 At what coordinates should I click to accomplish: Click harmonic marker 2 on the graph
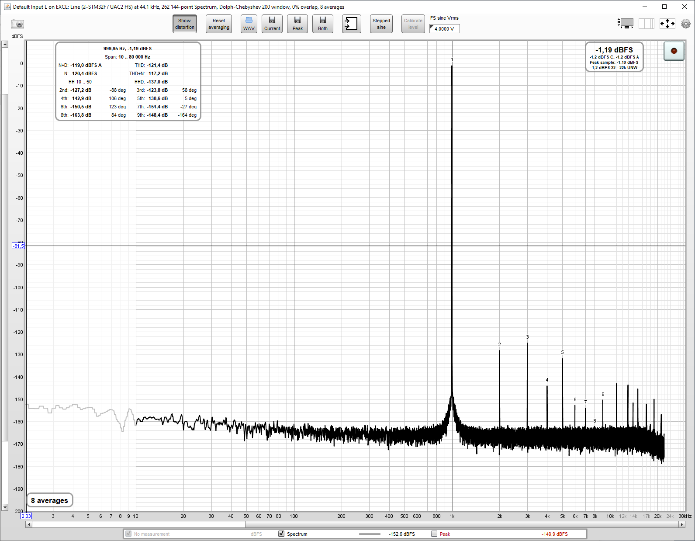click(499, 344)
